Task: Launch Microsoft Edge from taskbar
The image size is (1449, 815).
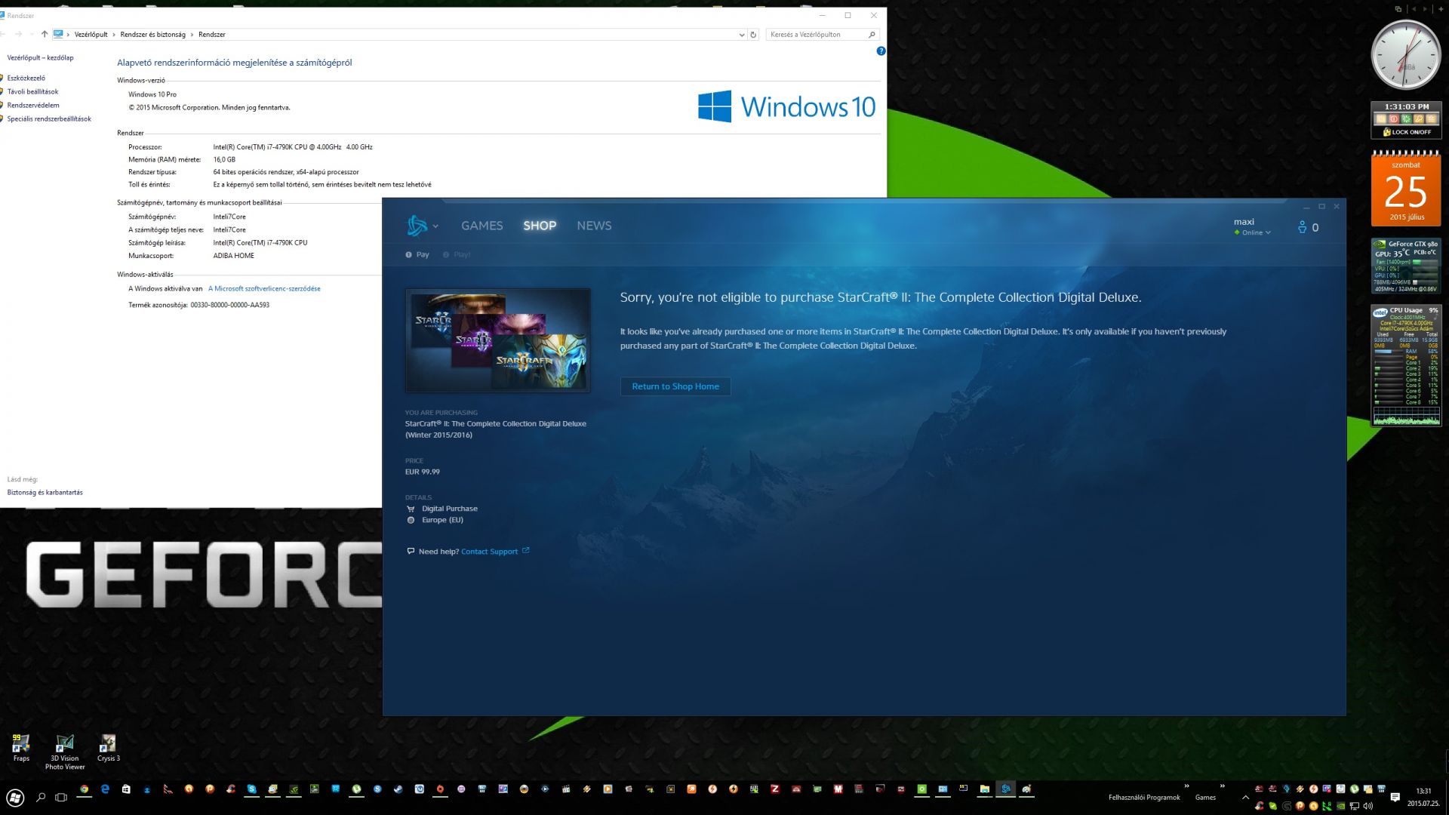Action: pos(106,789)
